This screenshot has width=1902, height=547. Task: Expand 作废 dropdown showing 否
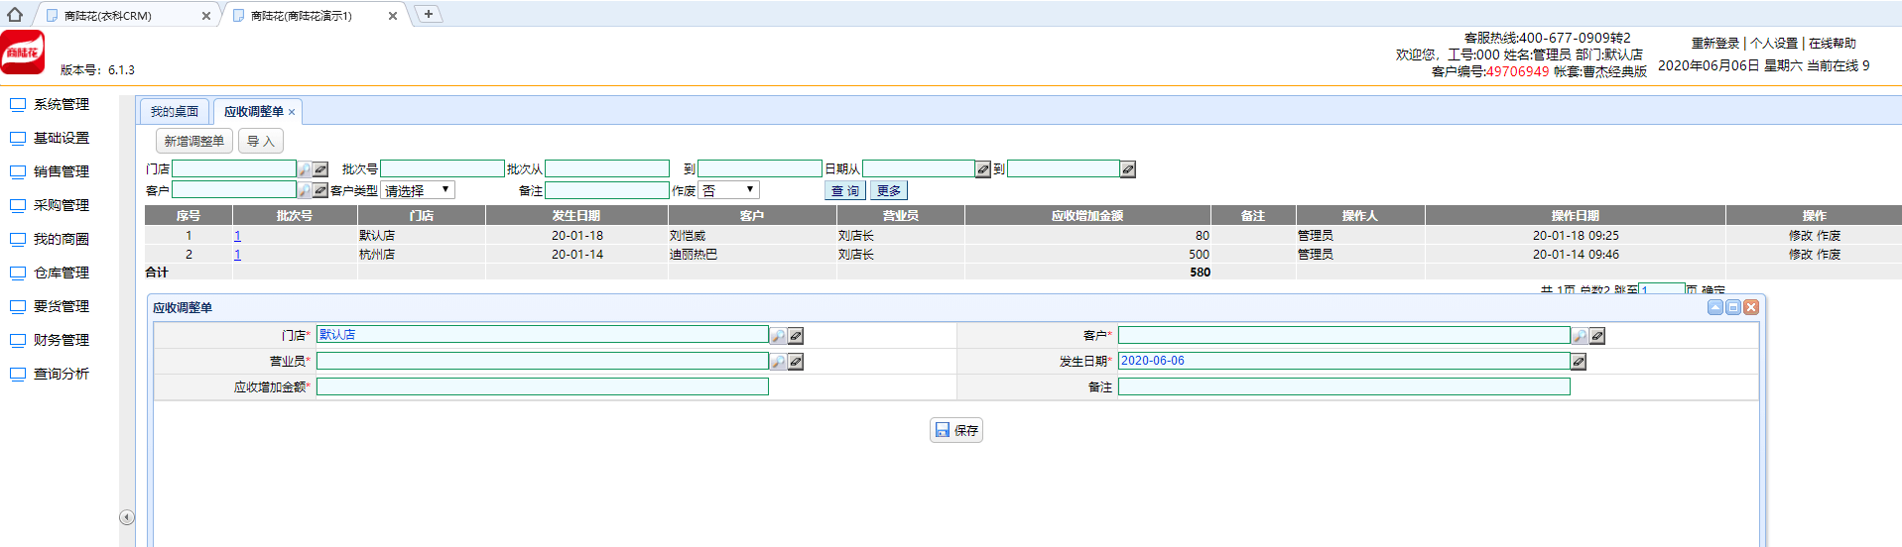[x=729, y=190]
